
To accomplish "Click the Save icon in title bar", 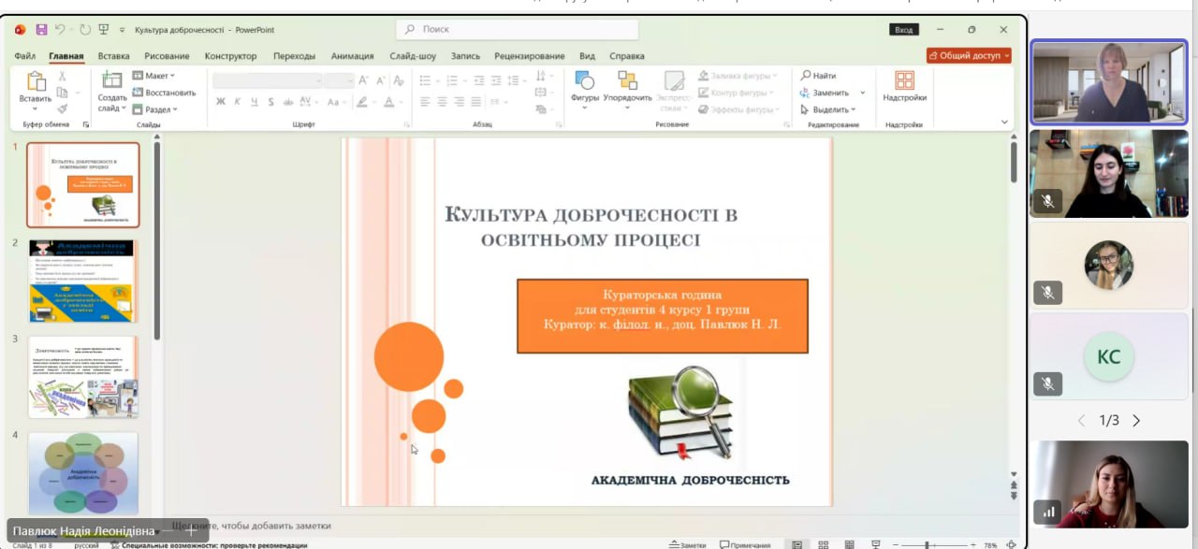I will point(39,30).
